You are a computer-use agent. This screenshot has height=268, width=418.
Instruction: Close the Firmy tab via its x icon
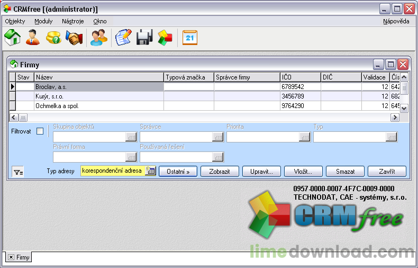(x=11, y=257)
